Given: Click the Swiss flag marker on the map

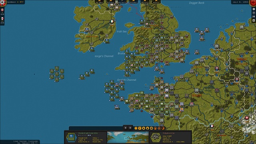Looking at the screenshot, I should coord(247,118).
